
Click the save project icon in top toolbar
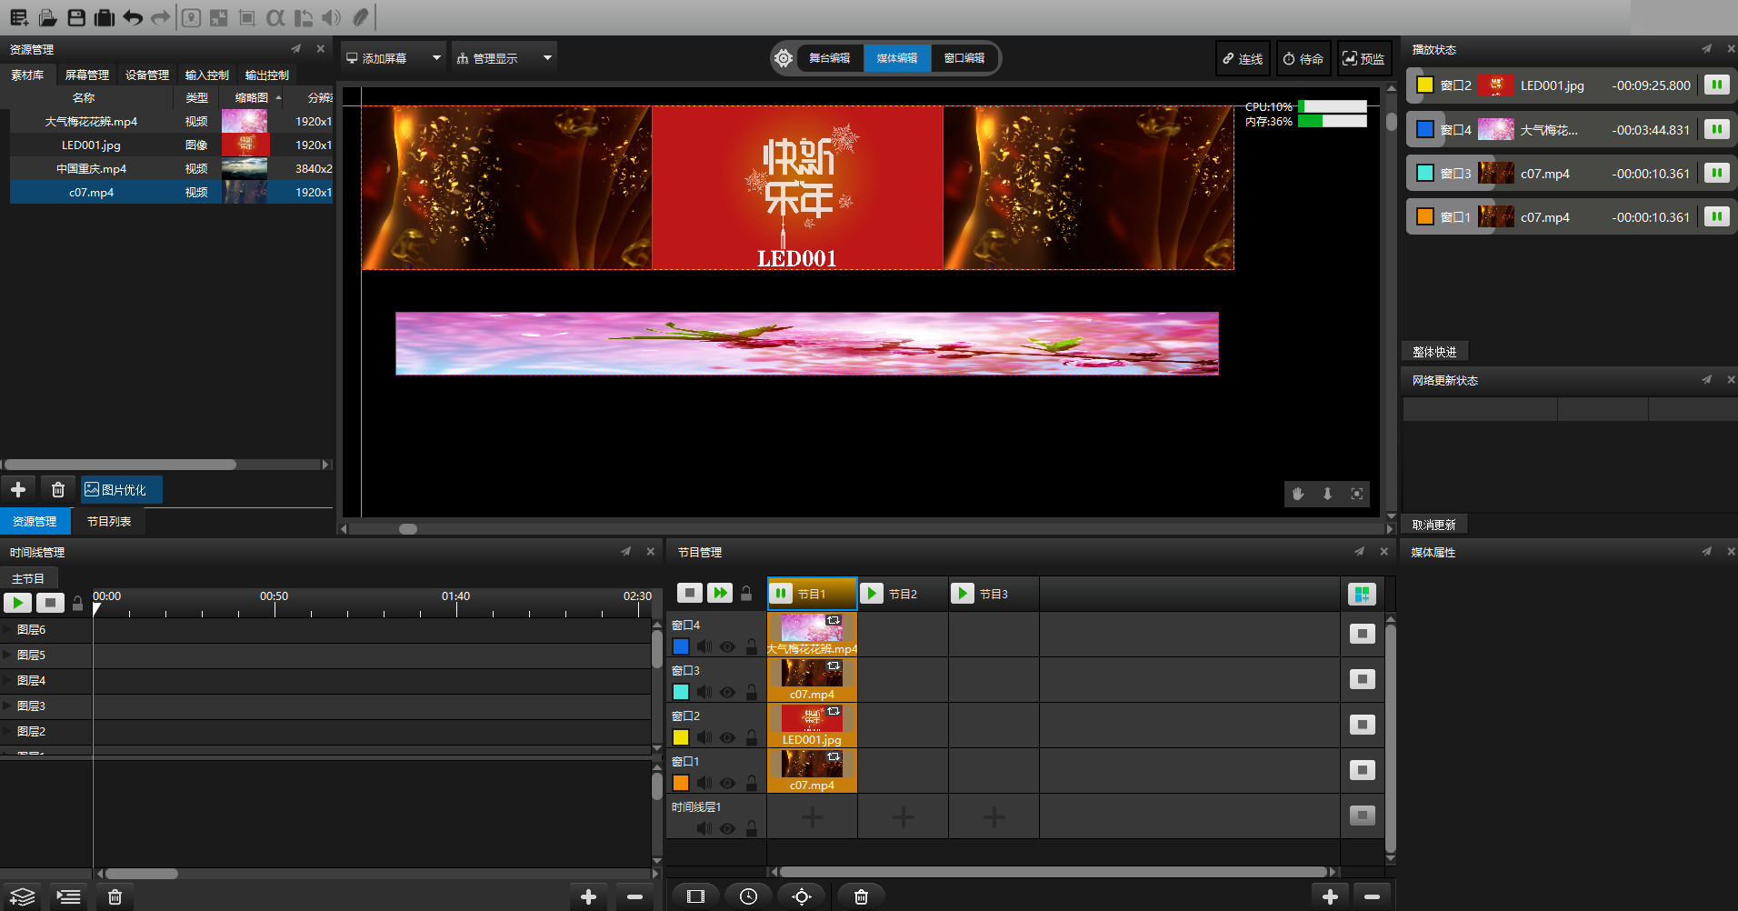point(76,17)
